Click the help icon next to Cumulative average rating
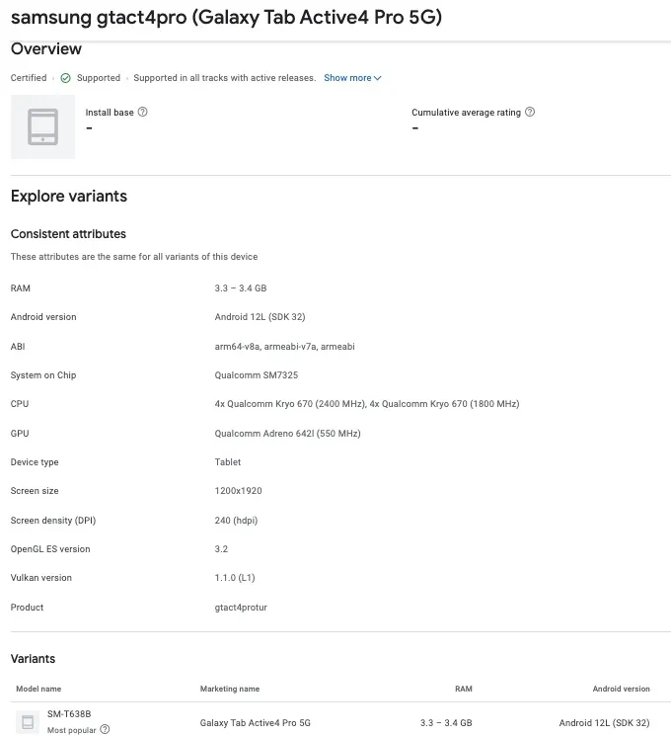 click(531, 113)
